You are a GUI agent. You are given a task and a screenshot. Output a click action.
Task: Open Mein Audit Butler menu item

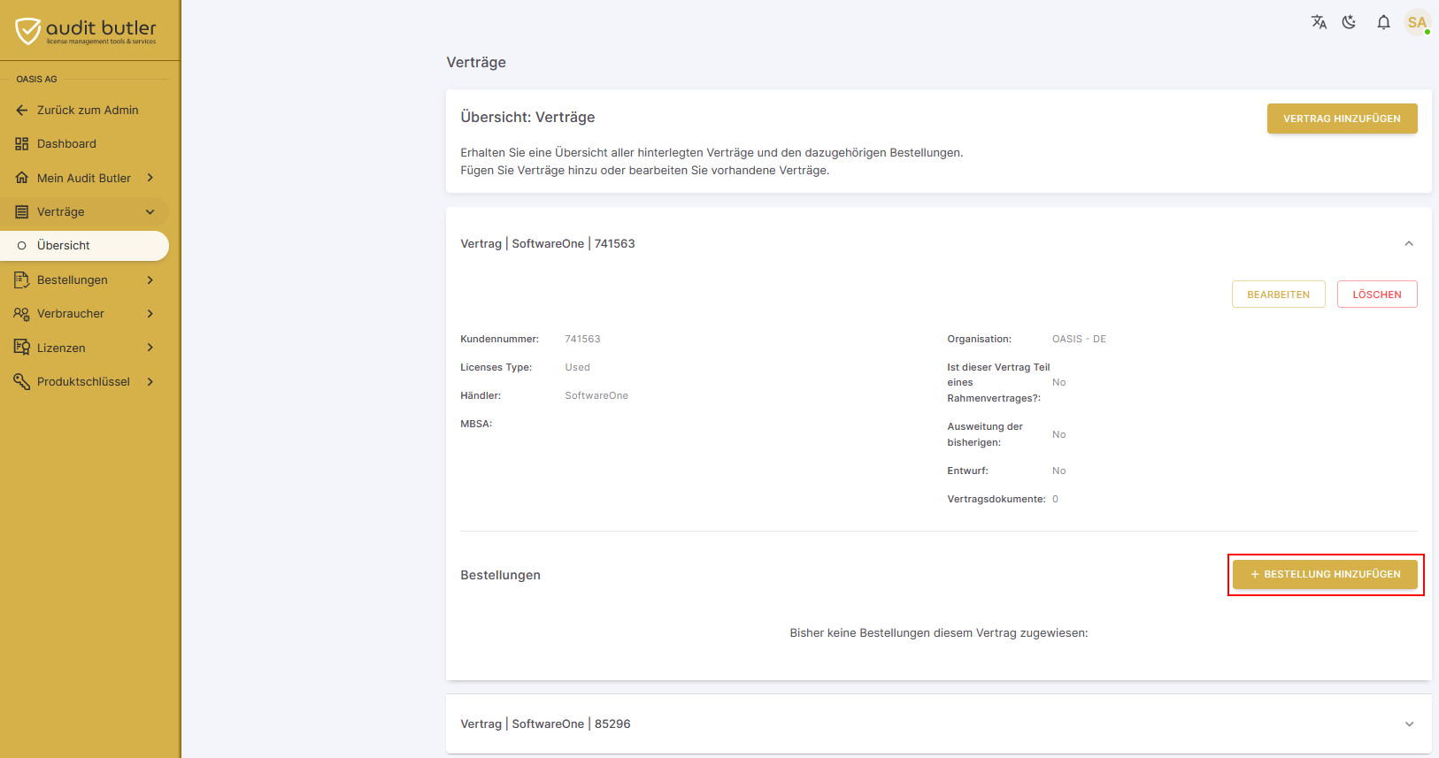[84, 178]
